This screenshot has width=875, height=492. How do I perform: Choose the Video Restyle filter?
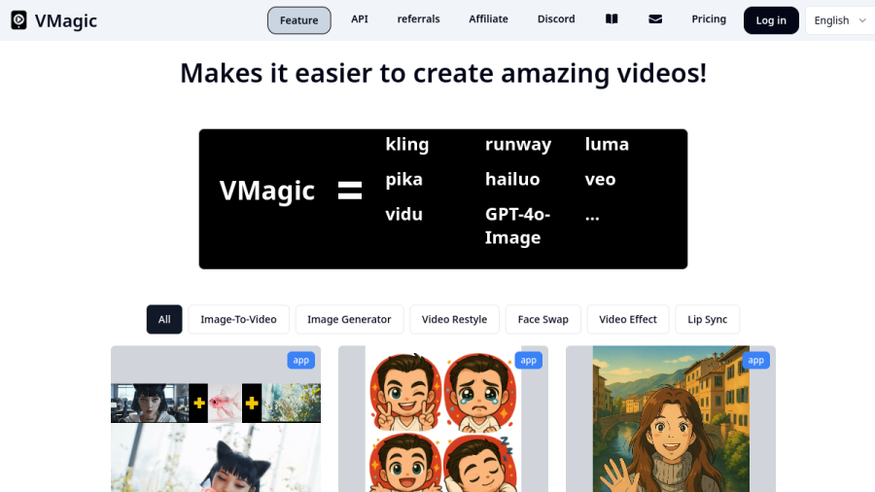click(x=454, y=319)
